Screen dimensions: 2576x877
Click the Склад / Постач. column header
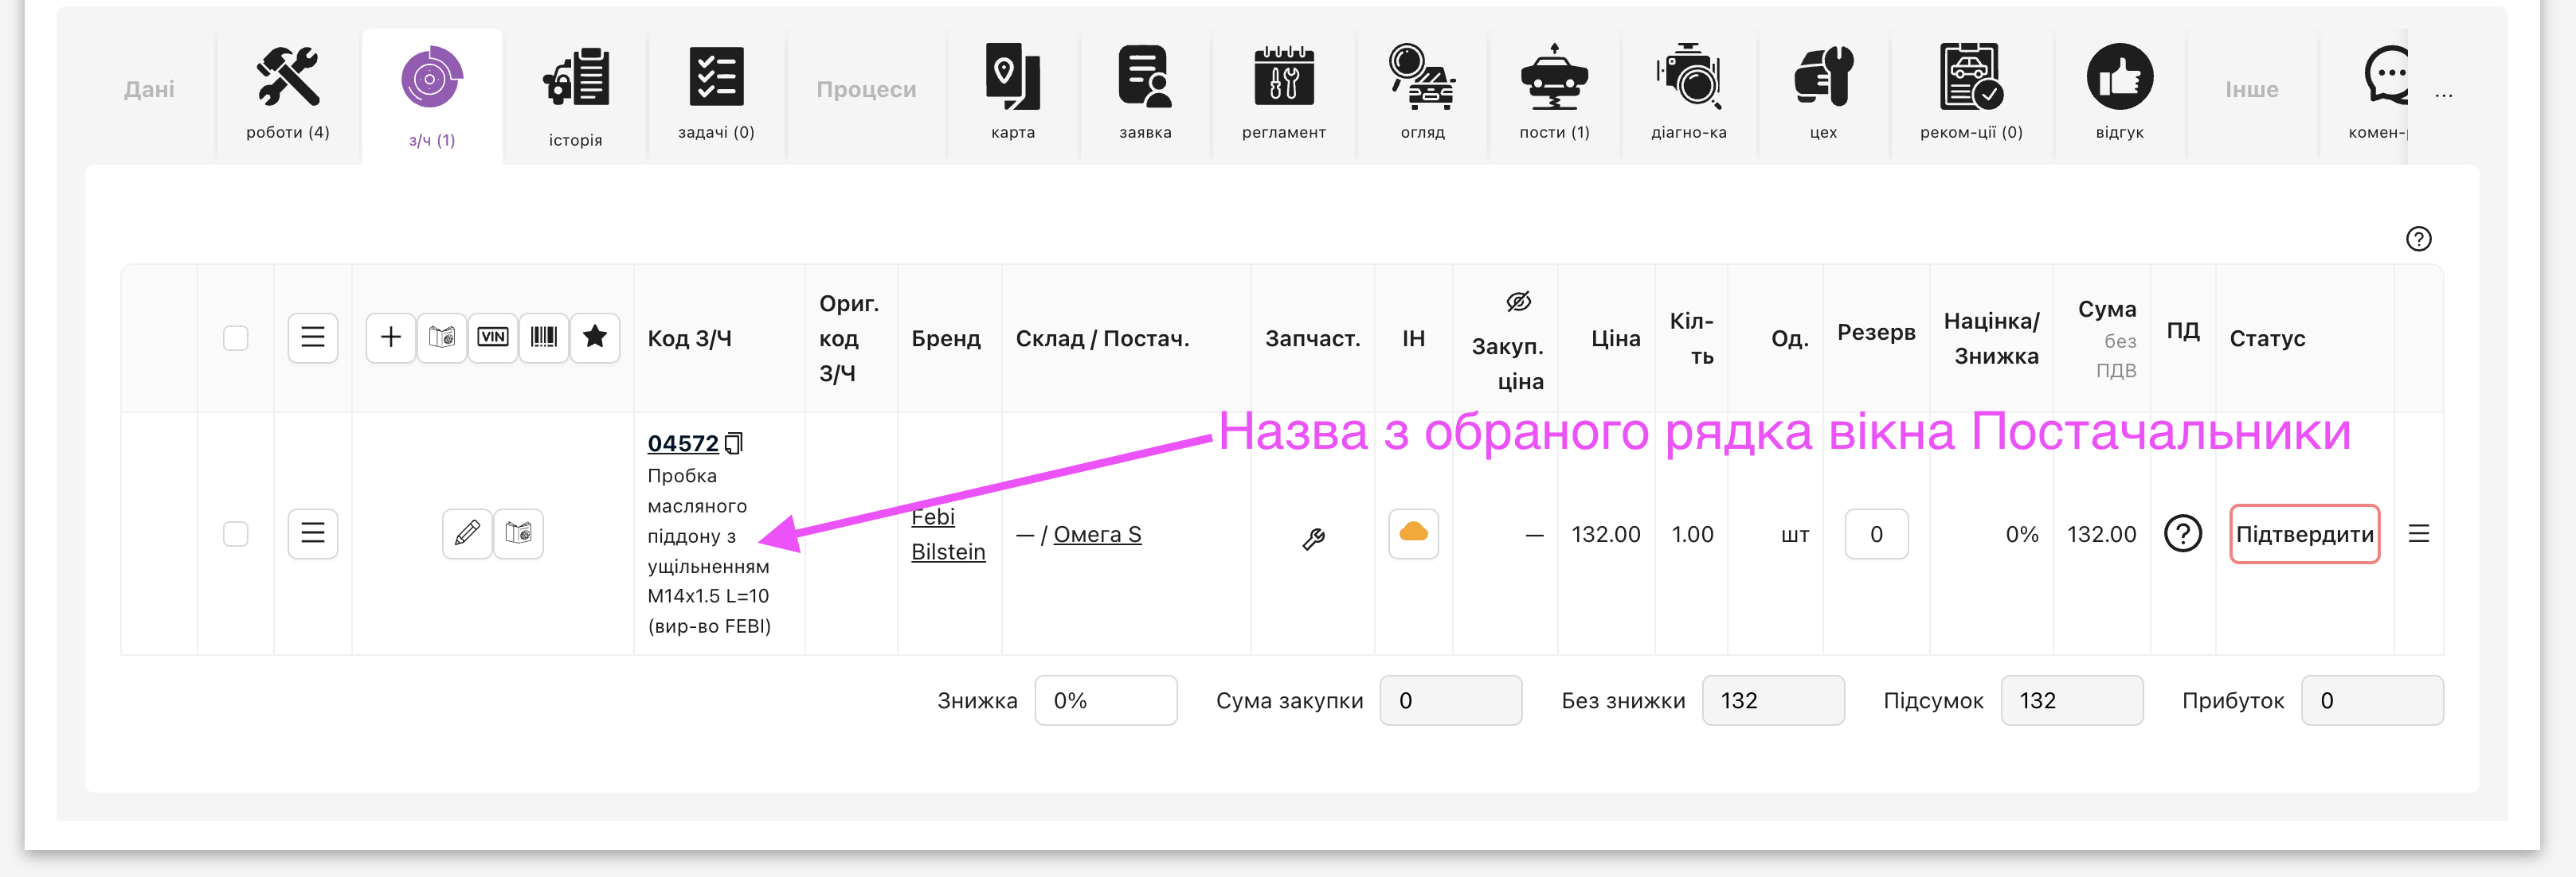pos(1102,338)
